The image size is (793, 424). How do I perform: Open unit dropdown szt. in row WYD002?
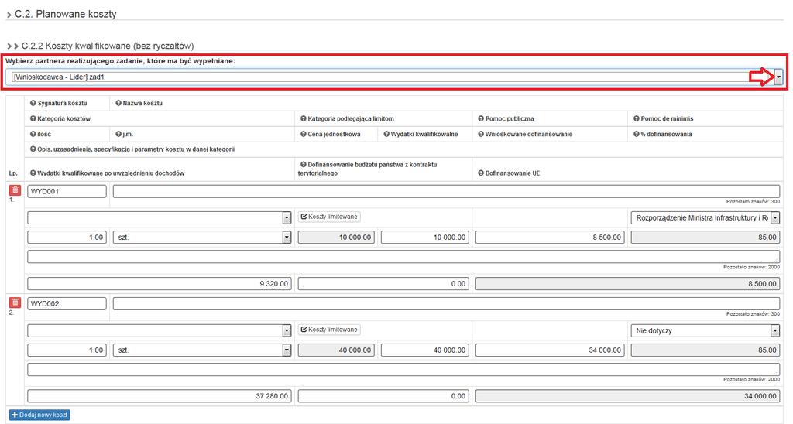pyautogui.click(x=287, y=350)
